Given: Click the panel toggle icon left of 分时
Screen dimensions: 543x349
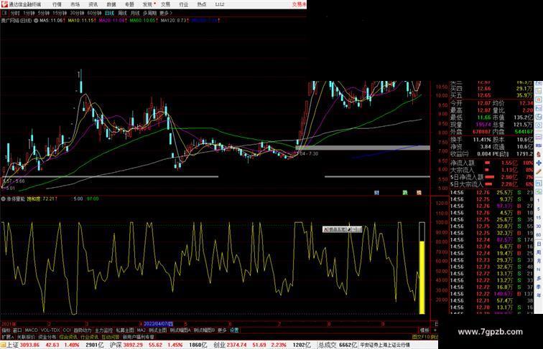Looking at the screenshot, I should [4, 13].
